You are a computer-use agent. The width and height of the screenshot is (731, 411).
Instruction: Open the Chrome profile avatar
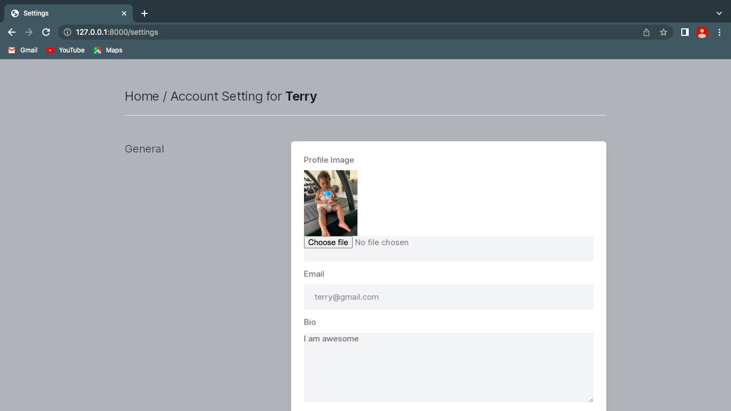[x=702, y=32]
